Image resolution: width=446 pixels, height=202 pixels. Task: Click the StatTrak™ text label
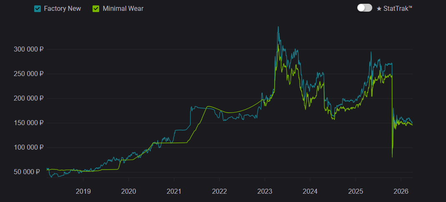398,8
